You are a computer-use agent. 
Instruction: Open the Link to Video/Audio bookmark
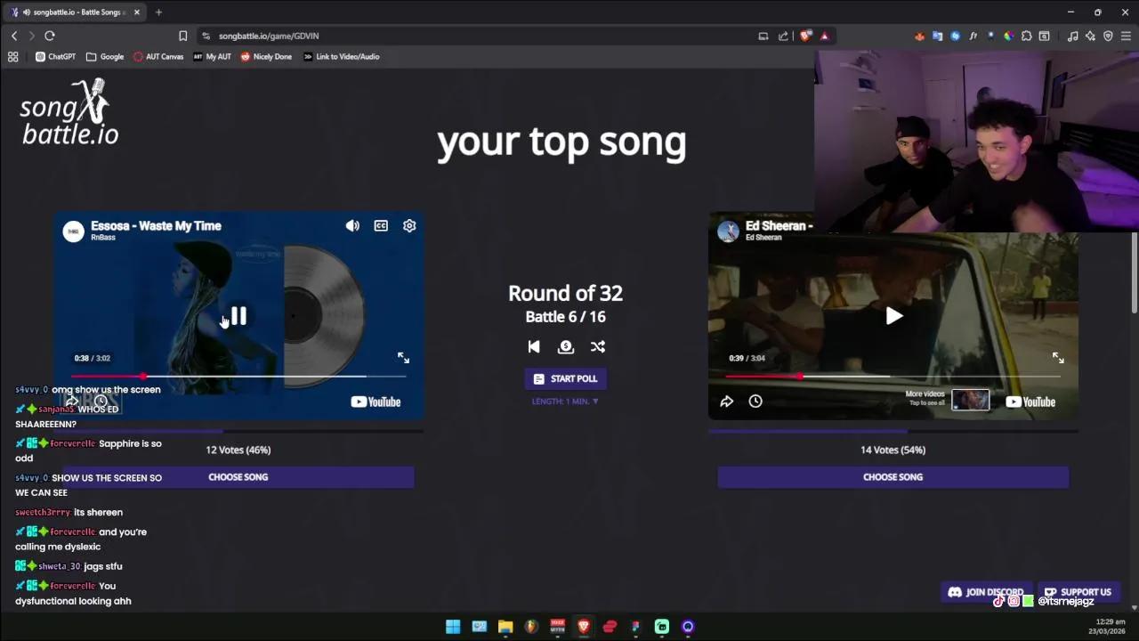pyautogui.click(x=341, y=56)
